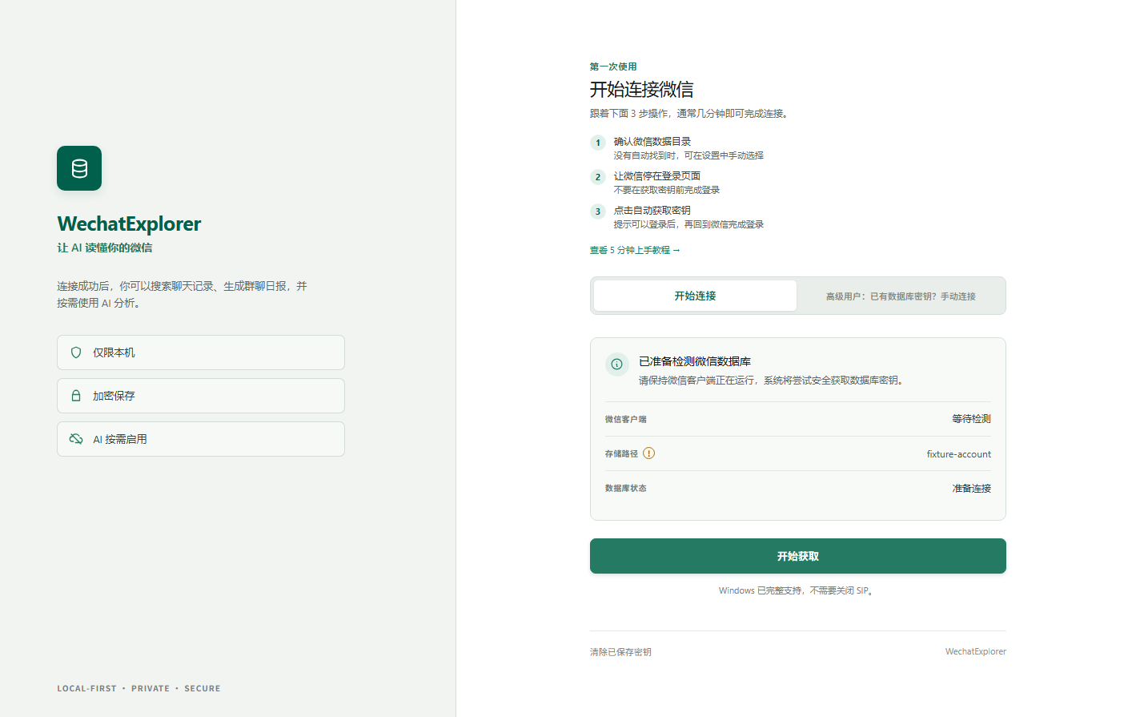Viewport: 1140px width, 717px height.
Task: Click the 提示可以登录后 hint under step 3
Action: pos(688,225)
